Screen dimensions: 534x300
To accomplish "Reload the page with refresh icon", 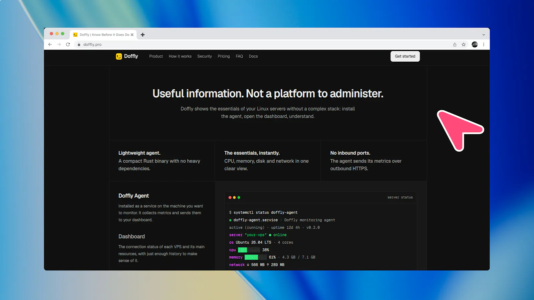I will click(68, 44).
